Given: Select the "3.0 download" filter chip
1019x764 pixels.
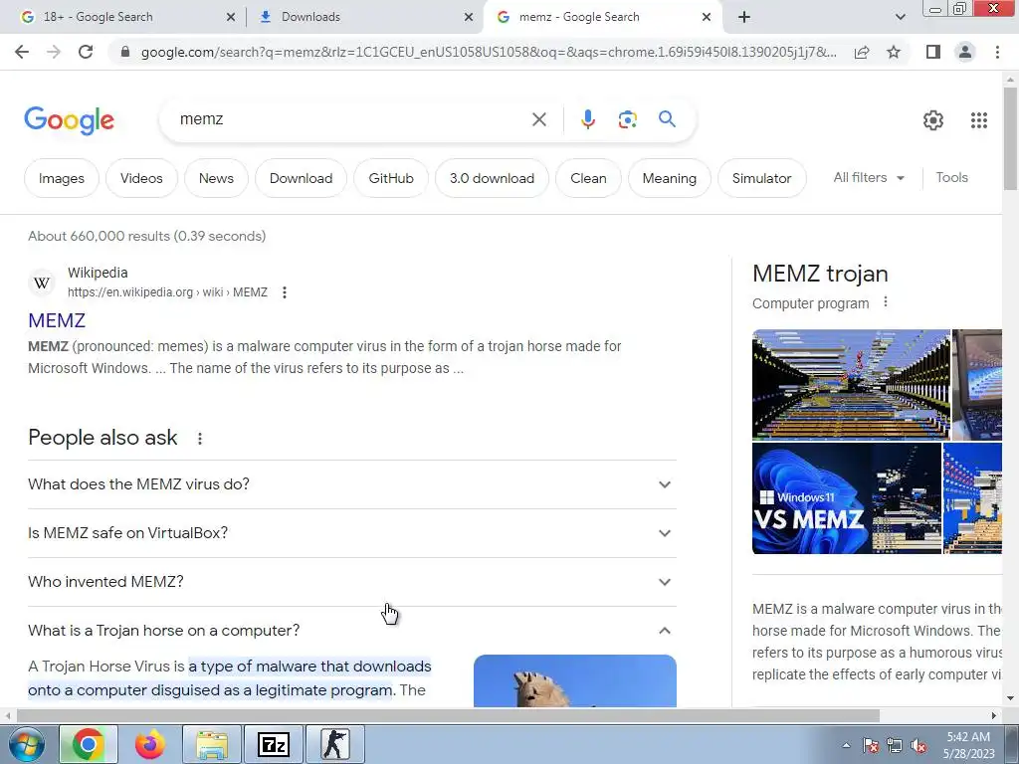Looking at the screenshot, I should tap(492, 178).
